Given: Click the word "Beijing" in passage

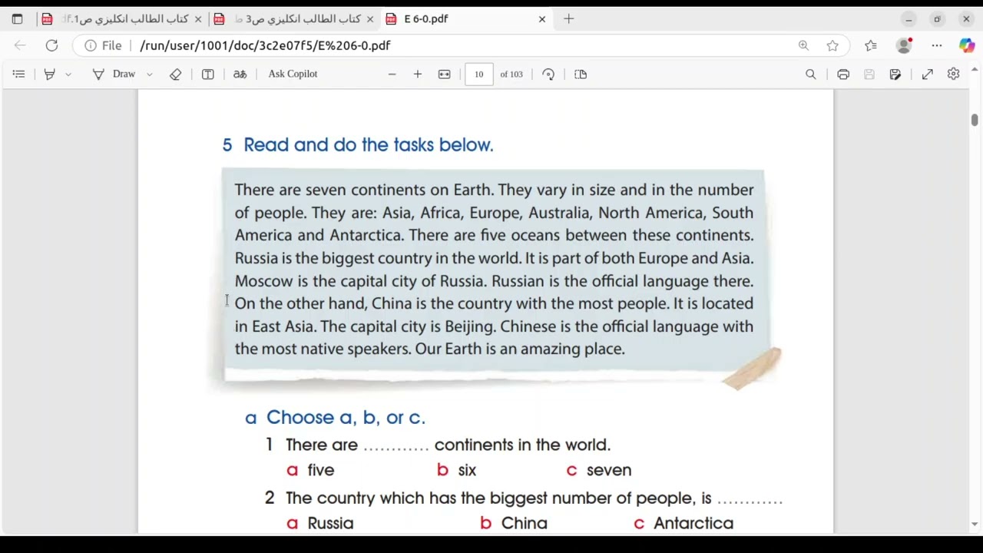Looking at the screenshot, I should [x=469, y=326].
